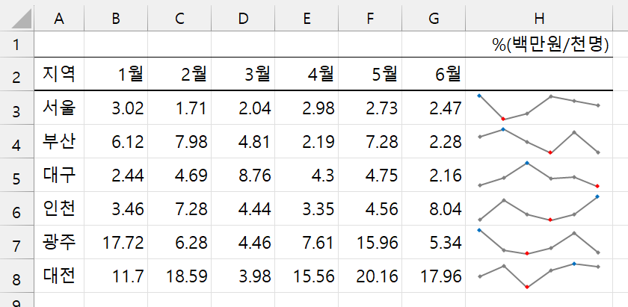The image size is (628, 307).
Task: Click the cell containing 2.04
Action: (243, 108)
